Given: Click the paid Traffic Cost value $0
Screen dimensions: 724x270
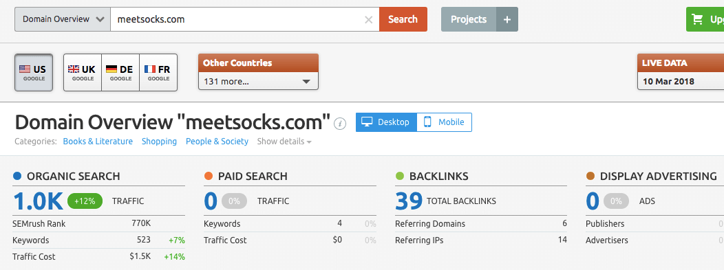Looking at the screenshot, I should point(337,240).
